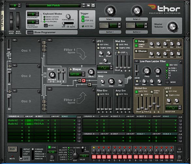The width and height of the screenshot is (191, 164).
Task: Enable LFO 1 Tempo Sync
Action: (x=98, y=48)
